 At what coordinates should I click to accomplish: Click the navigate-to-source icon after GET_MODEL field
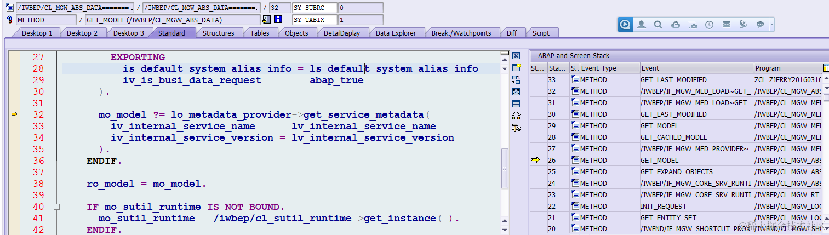point(266,20)
